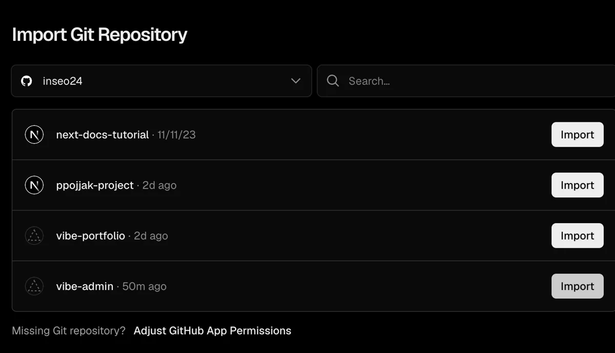
Task: Open the inseo24 account dropdown
Action: [161, 81]
